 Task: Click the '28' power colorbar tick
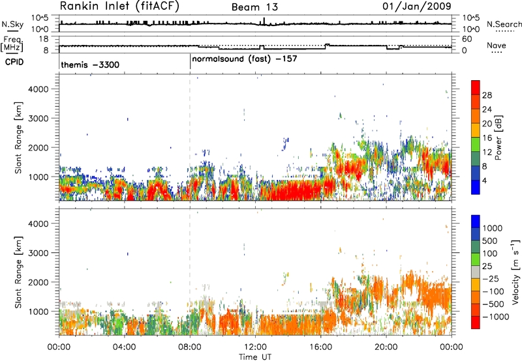click(487, 95)
